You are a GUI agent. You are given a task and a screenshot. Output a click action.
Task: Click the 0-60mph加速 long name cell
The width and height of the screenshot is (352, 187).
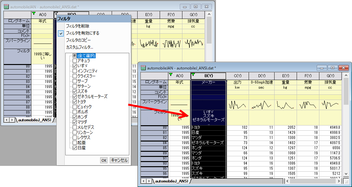click(x=261, y=83)
